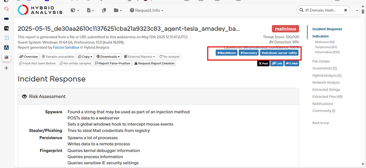Click 'Tries to steal Mail credentials from registry'
The image size is (366, 168).
[108, 130]
